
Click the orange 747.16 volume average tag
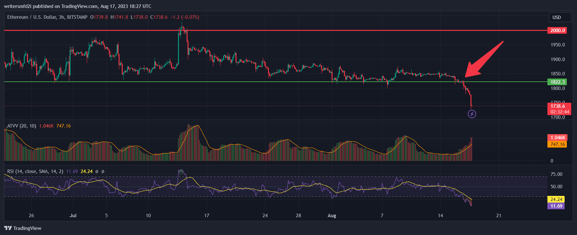coord(558,144)
